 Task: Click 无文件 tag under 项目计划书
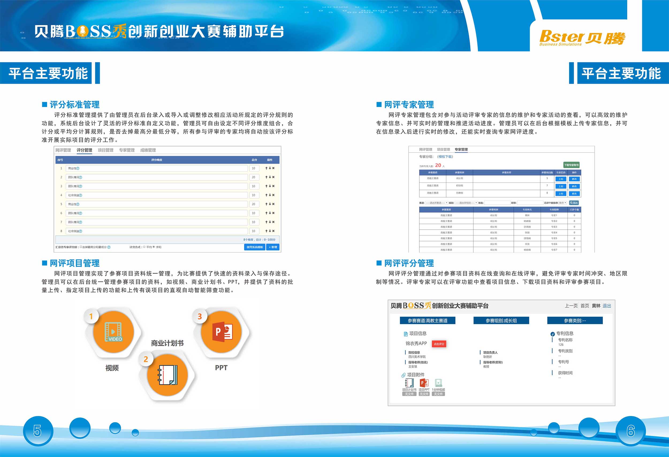click(409, 394)
